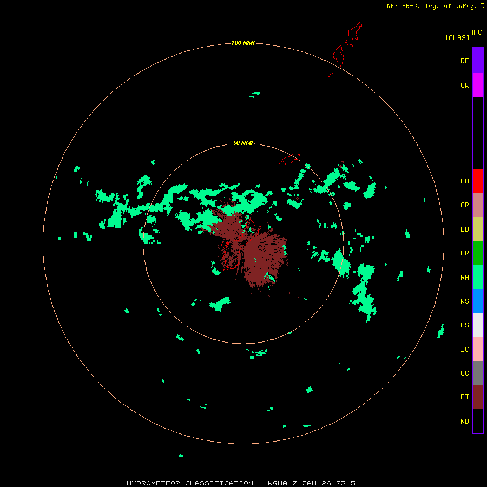Viewport: 487px width, 487px height.
Task: Select the HR legend label
Action: [x=464, y=253]
